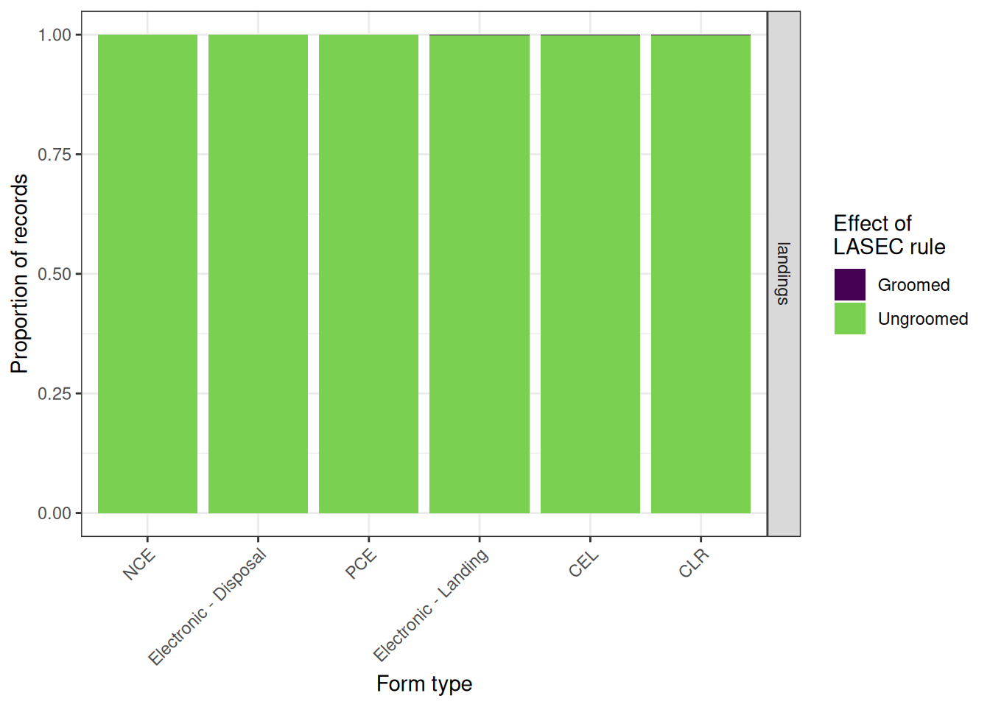Screen dimensions: 990x707
Task: Click the 0.75 y-axis tick label
Action: pos(55,154)
